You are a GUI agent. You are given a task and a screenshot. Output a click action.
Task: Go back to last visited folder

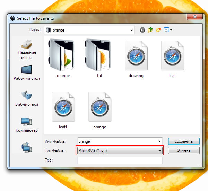coord(142,30)
